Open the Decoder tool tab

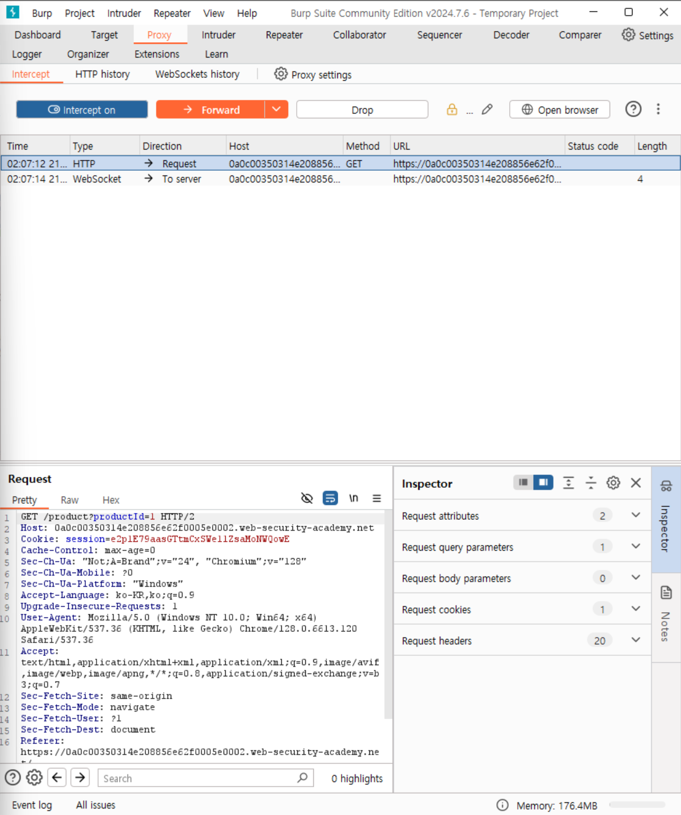pyautogui.click(x=511, y=35)
